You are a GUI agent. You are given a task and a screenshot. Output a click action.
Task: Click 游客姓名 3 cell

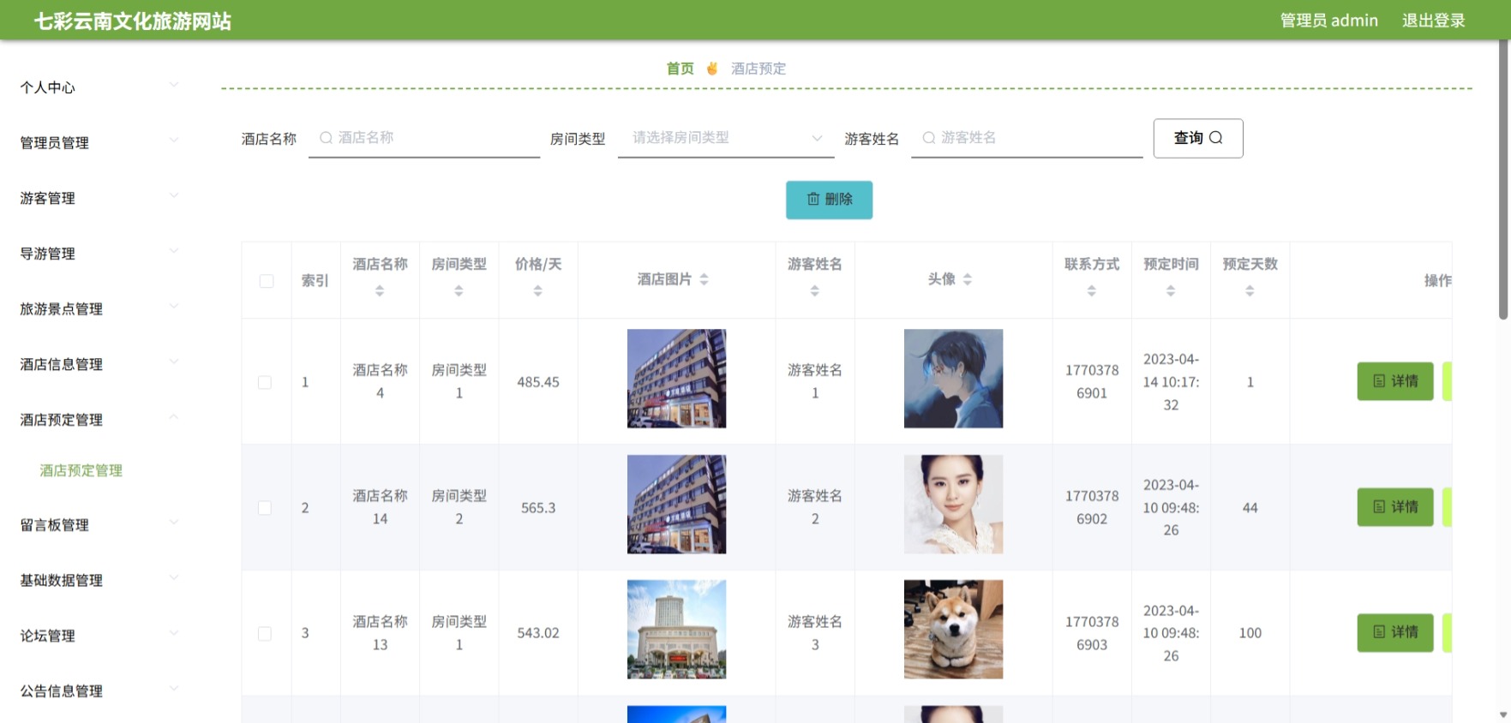tap(815, 633)
